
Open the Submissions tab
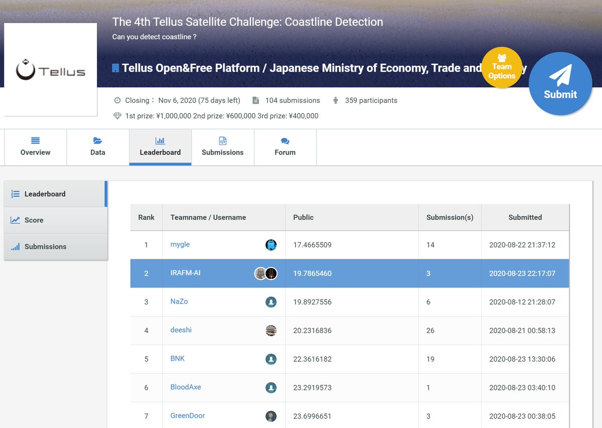[x=223, y=147]
